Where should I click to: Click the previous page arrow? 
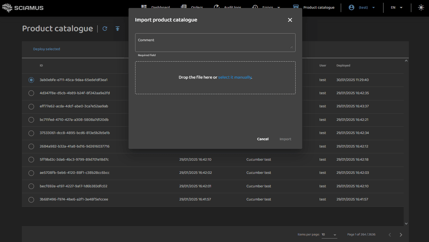[390, 235]
